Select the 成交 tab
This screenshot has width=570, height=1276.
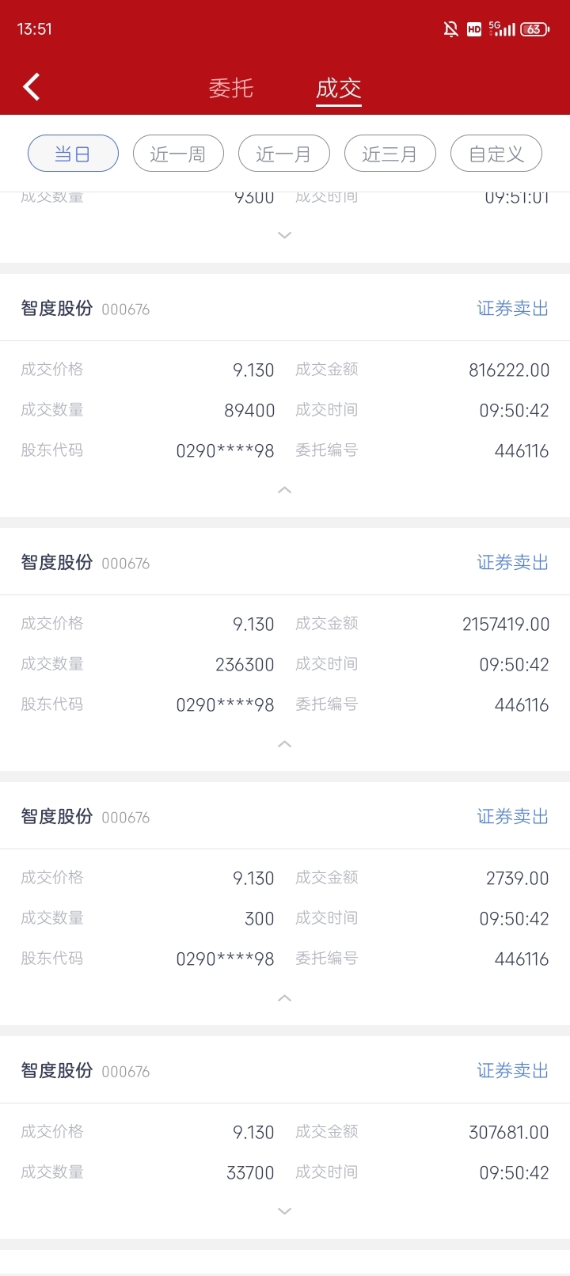339,88
